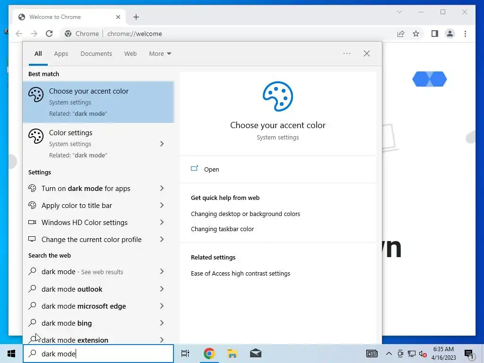Screen dimensions: 484x363
Task: Open the Choose your accent color result
Action: [x=98, y=102]
